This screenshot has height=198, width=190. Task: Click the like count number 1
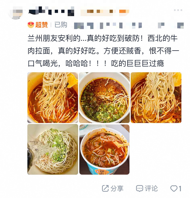tap(180, 189)
